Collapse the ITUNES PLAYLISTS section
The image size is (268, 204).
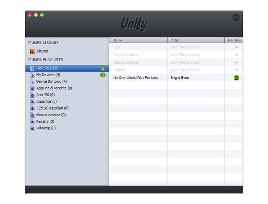(45, 59)
